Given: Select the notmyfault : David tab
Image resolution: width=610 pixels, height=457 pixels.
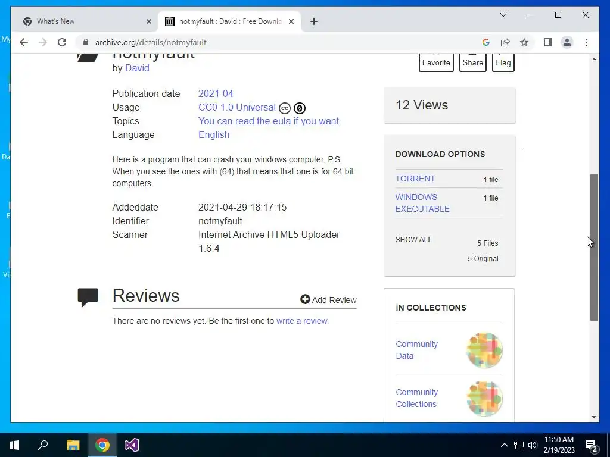Looking at the screenshot, I should pos(229,21).
